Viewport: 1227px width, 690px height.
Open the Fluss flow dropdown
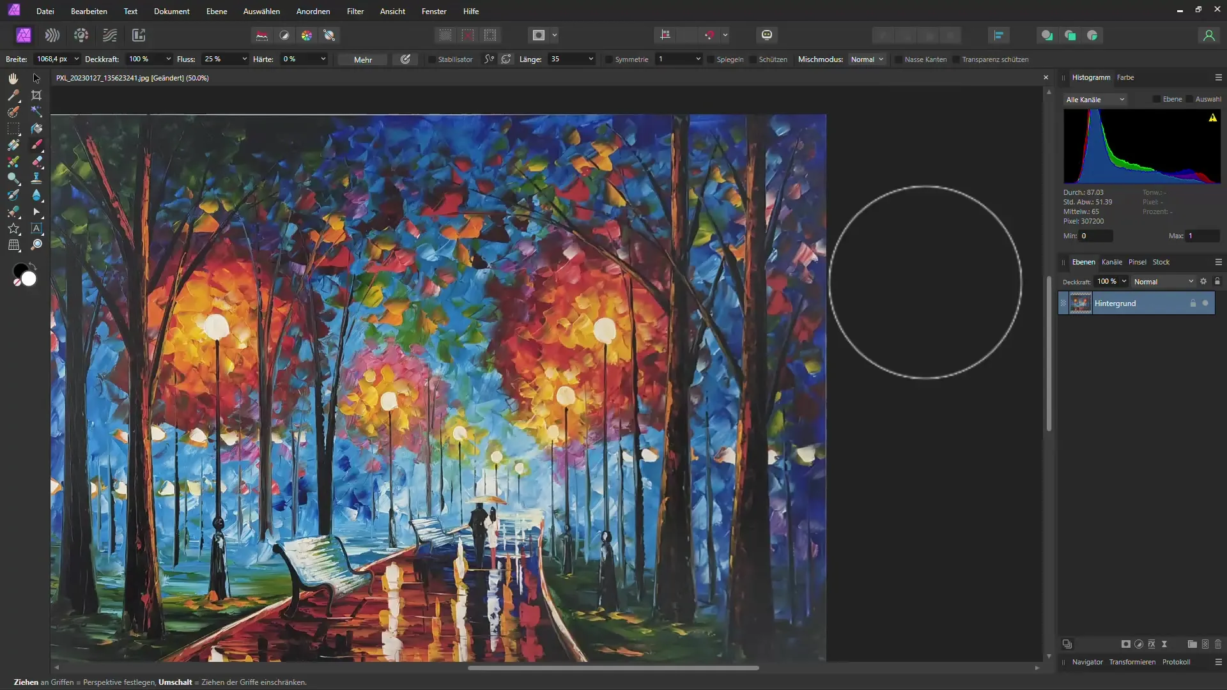coord(244,59)
